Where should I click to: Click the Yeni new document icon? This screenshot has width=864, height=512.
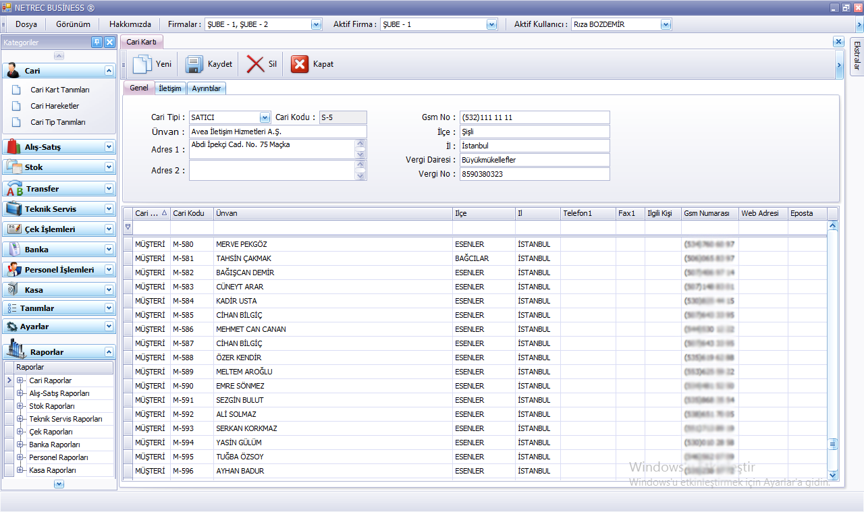click(142, 64)
